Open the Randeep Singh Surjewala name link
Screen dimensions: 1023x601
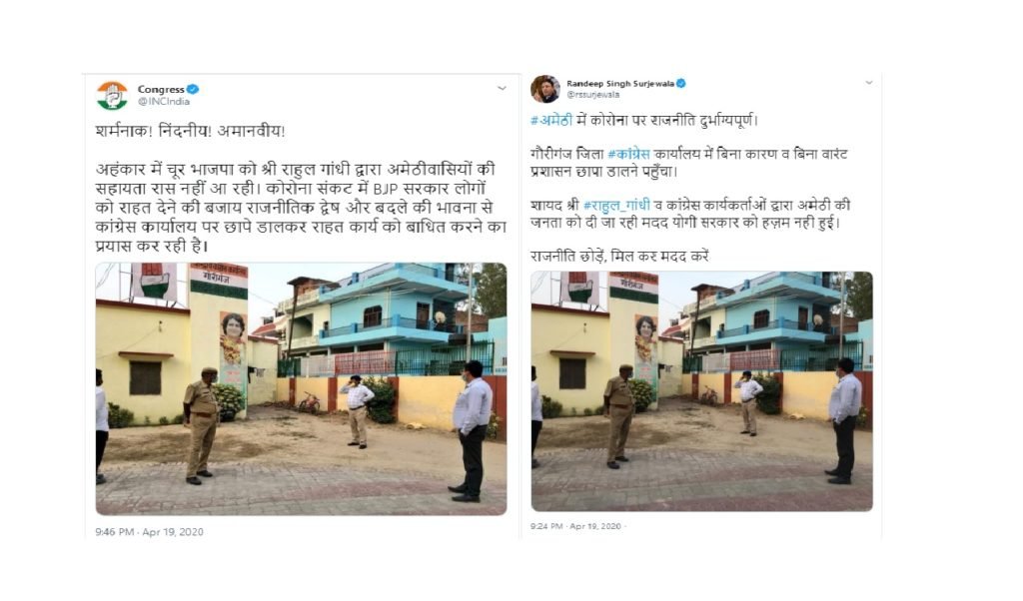point(619,84)
